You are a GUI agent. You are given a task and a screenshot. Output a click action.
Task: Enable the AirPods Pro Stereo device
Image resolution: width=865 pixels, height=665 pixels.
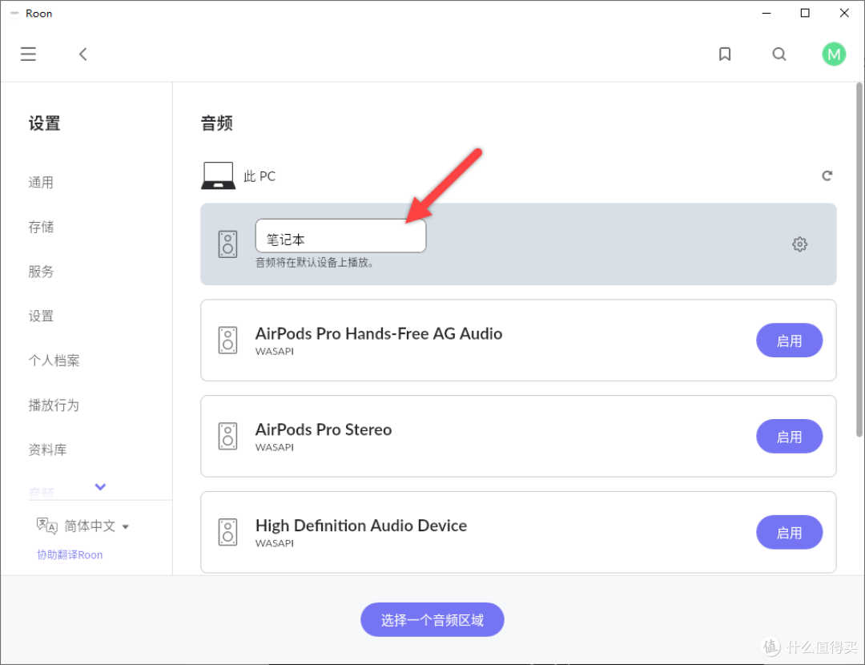point(789,437)
